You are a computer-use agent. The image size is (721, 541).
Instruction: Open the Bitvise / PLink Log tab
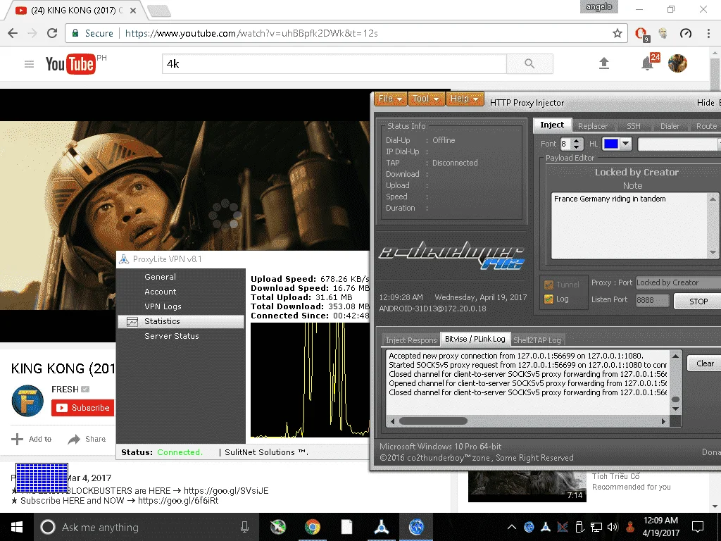click(475, 339)
